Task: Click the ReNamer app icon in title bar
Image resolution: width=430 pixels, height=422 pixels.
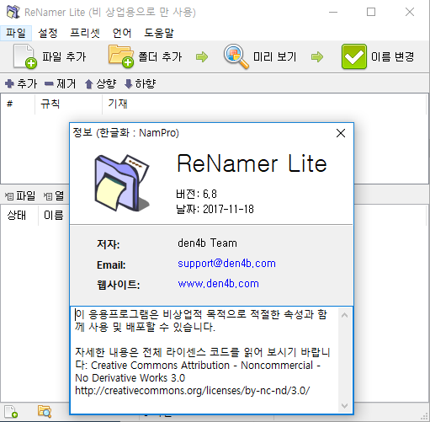Action: [x=13, y=12]
